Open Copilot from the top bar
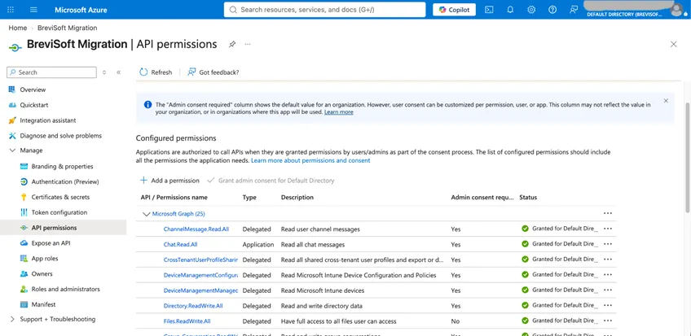691x336 pixels. pos(455,10)
